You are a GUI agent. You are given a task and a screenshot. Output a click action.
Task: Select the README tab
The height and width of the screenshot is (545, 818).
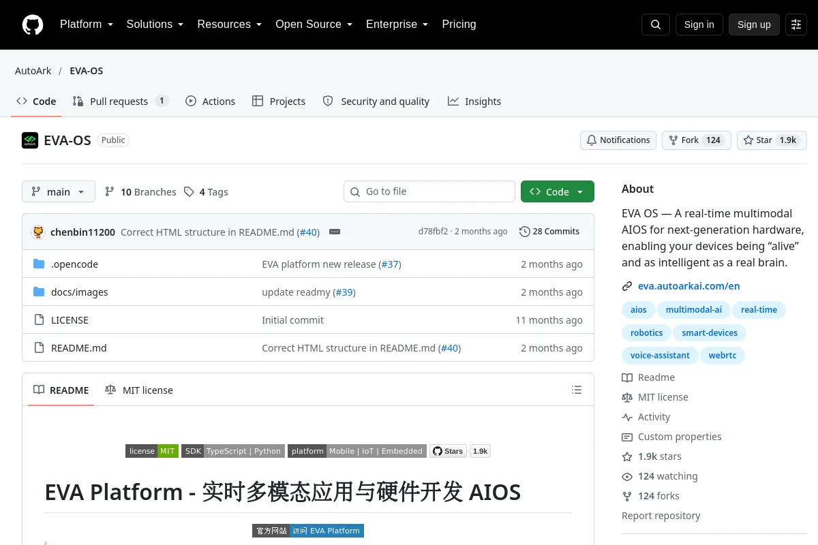pyautogui.click(x=61, y=390)
